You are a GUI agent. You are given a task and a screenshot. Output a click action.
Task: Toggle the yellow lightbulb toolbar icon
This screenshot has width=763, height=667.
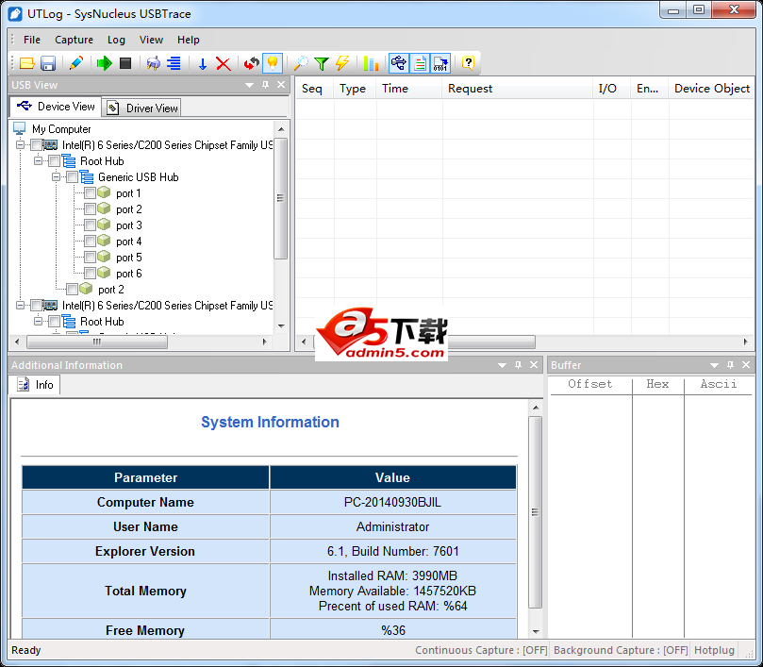click(x=273, y=63)
